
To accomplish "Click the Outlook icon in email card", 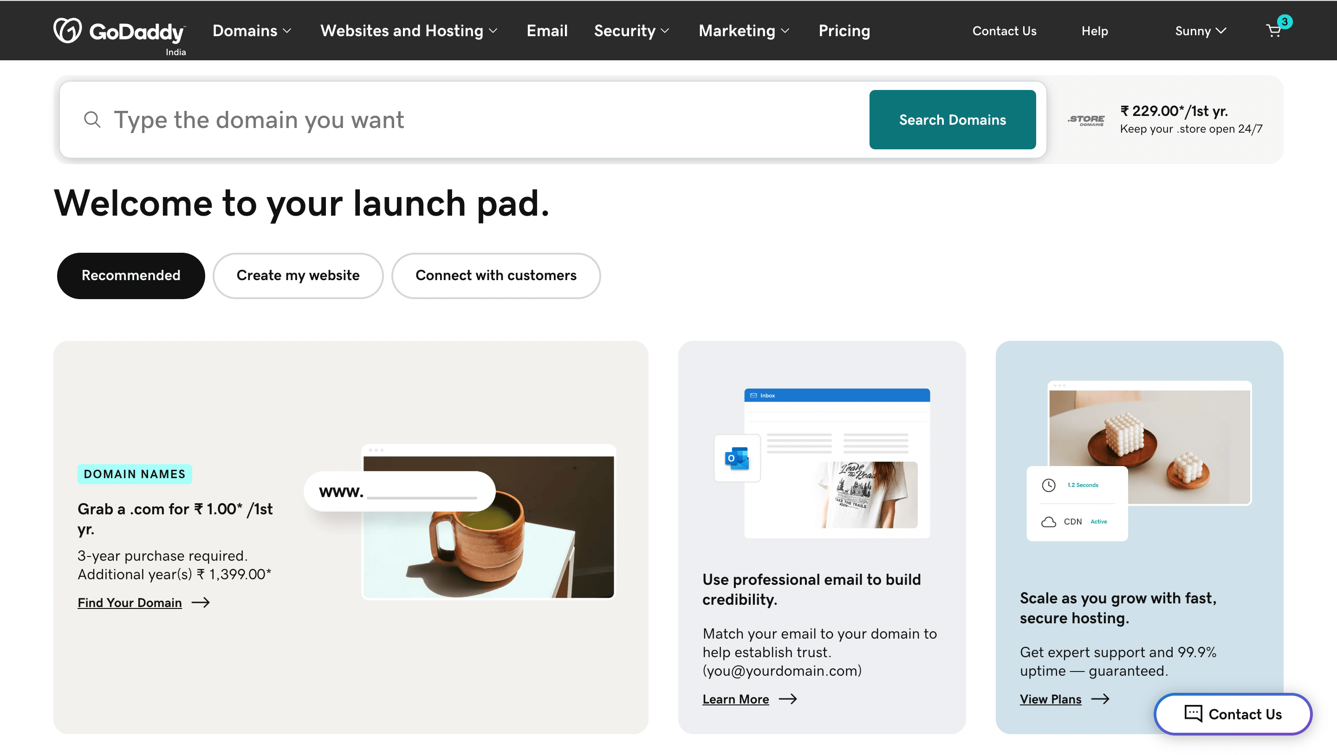I will pos(737,458).
